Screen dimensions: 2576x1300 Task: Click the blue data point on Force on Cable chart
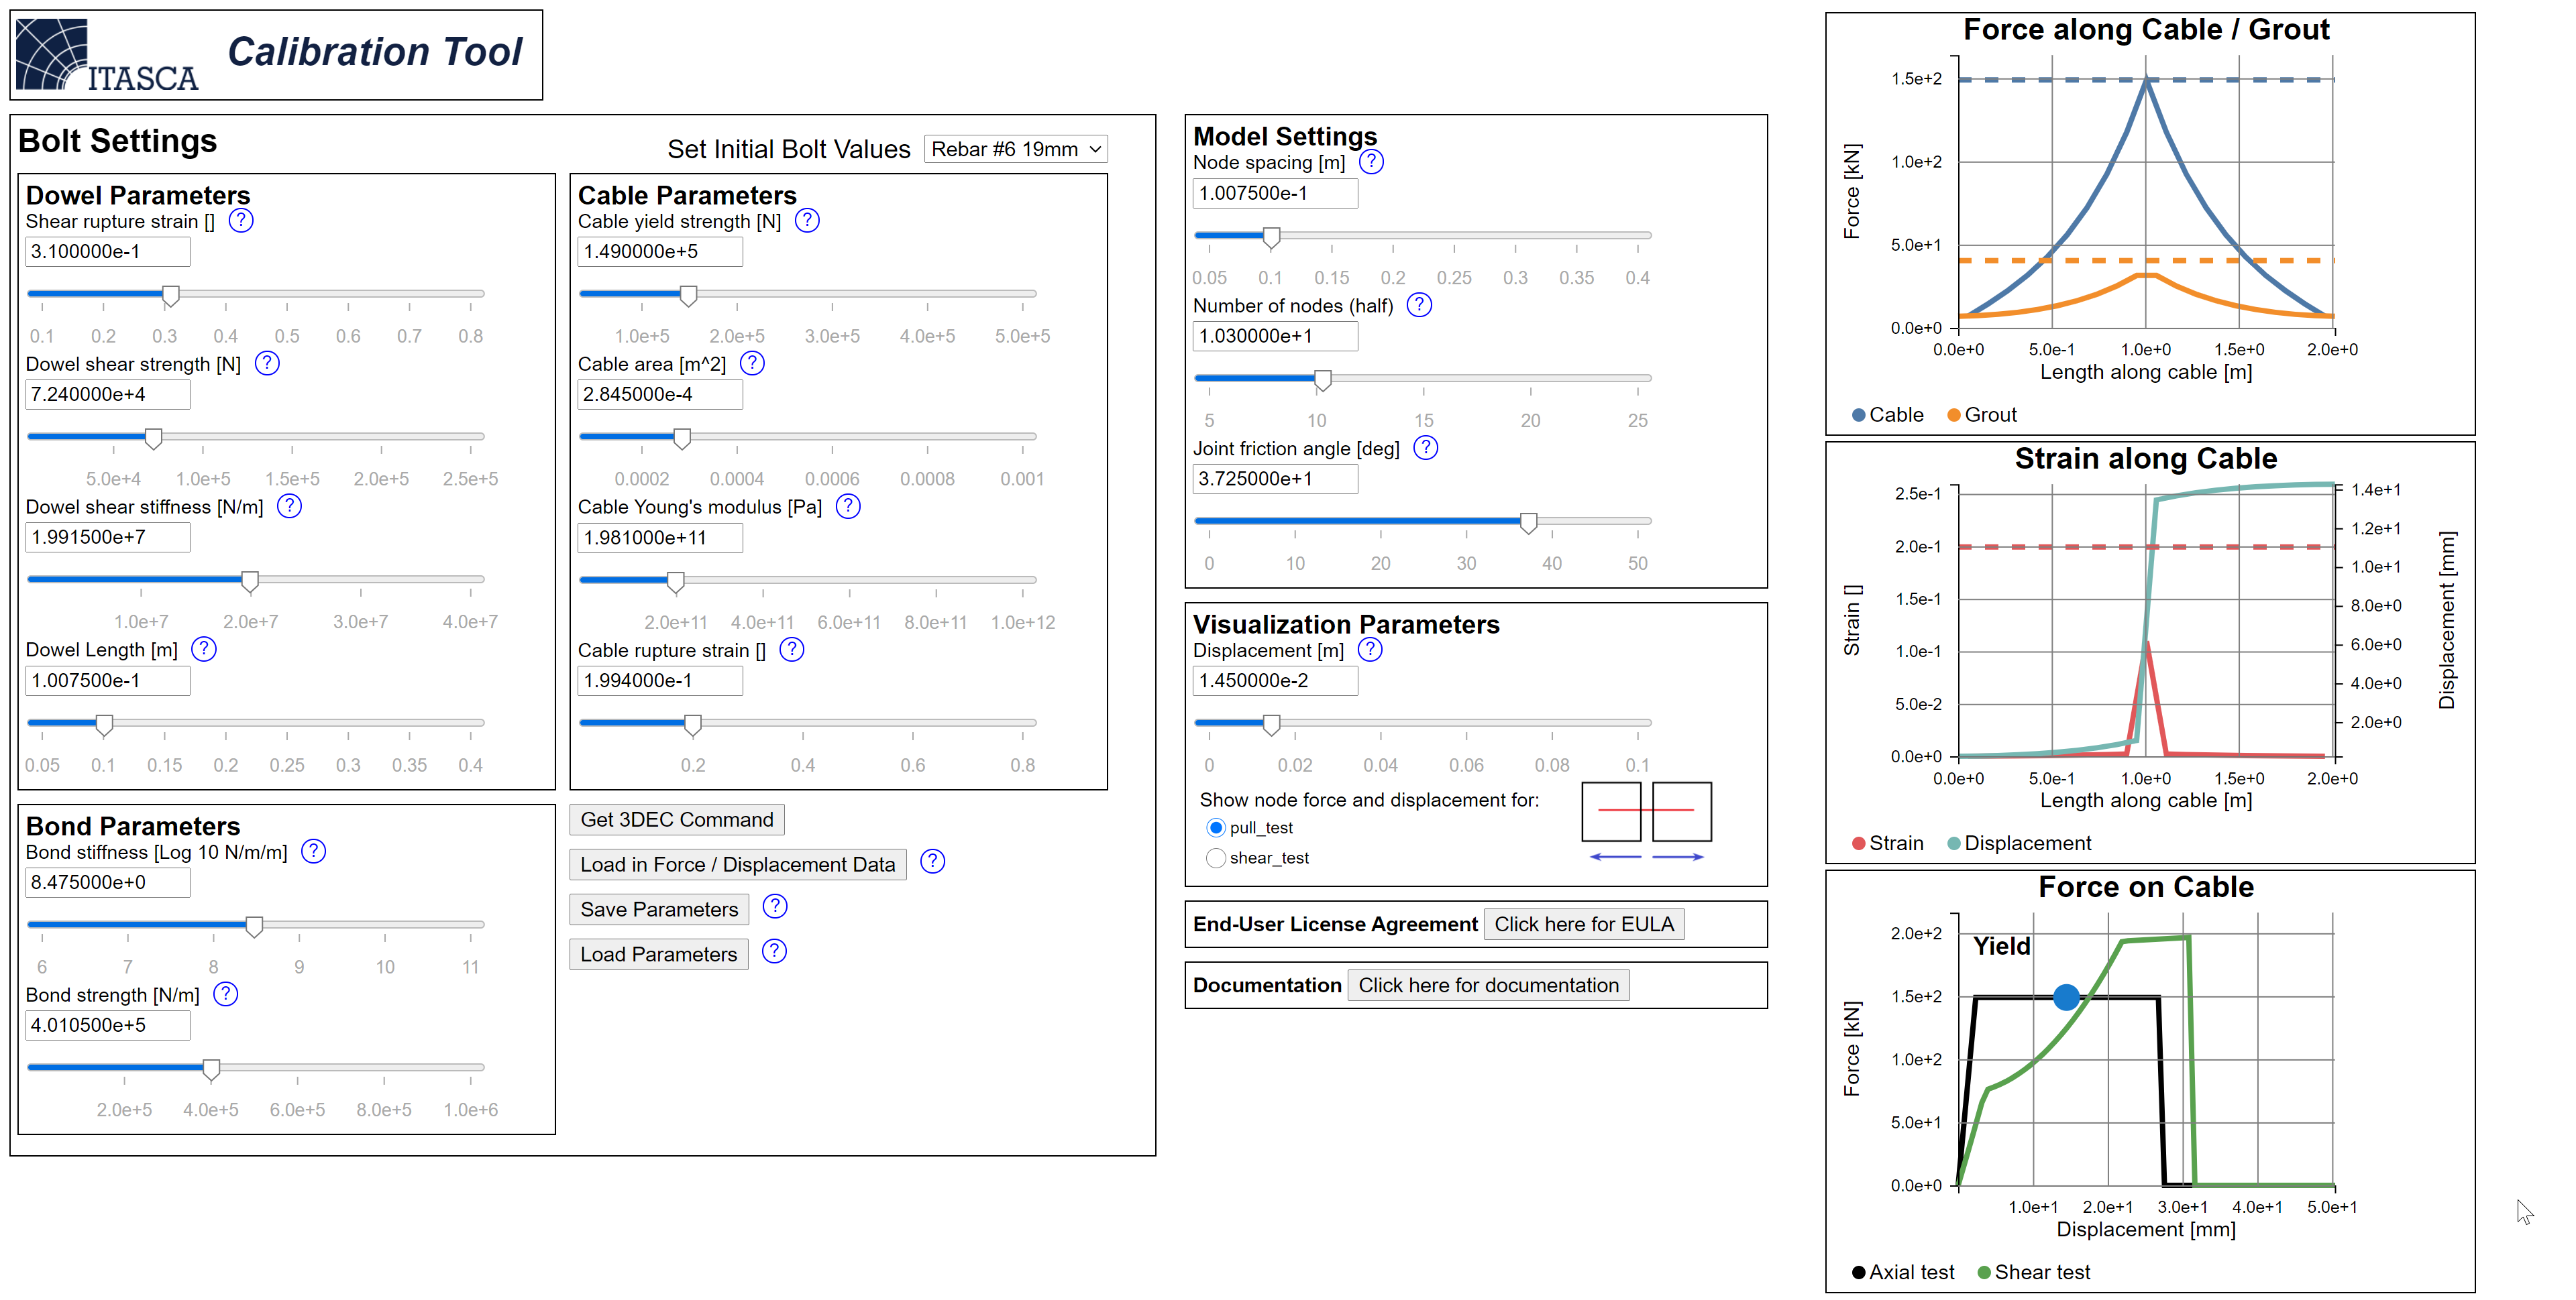pyautogui.click(x=2066, y=996)
